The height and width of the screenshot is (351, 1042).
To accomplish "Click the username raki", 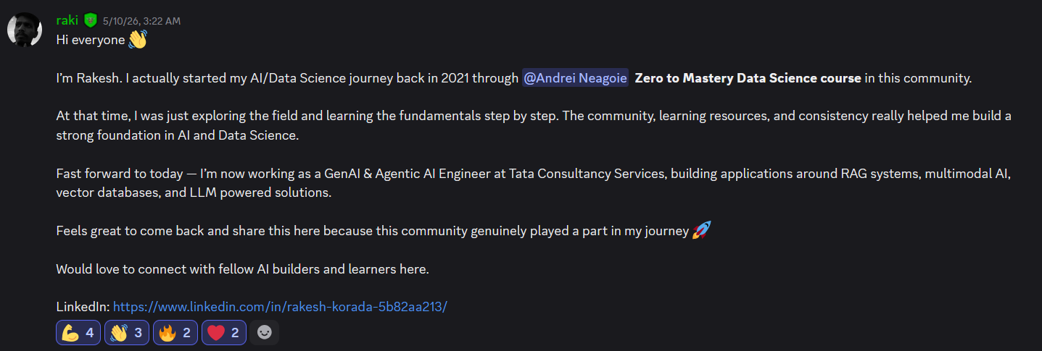I will point(67,20).
